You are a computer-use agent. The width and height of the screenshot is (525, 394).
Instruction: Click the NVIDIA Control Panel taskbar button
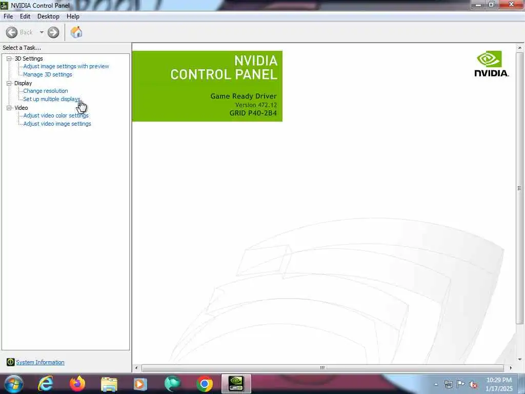click(236, 384)
